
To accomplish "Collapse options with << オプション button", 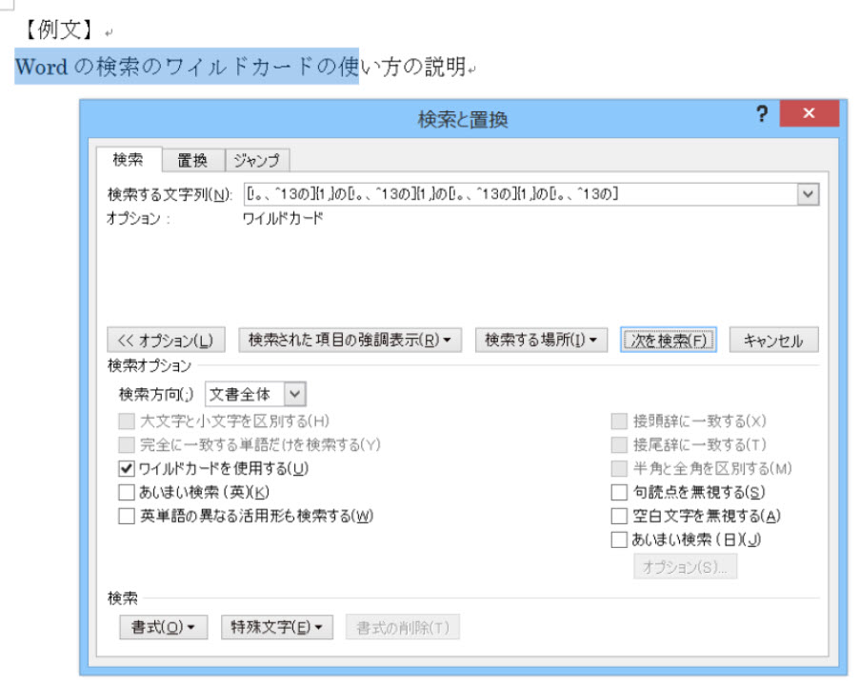I will tap(166, 340).
